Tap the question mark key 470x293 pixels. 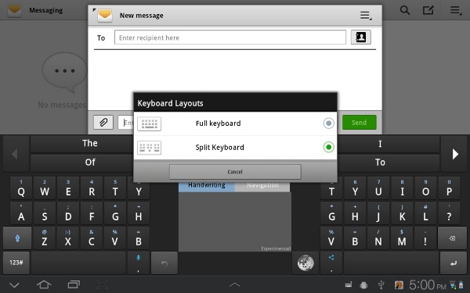449,213
